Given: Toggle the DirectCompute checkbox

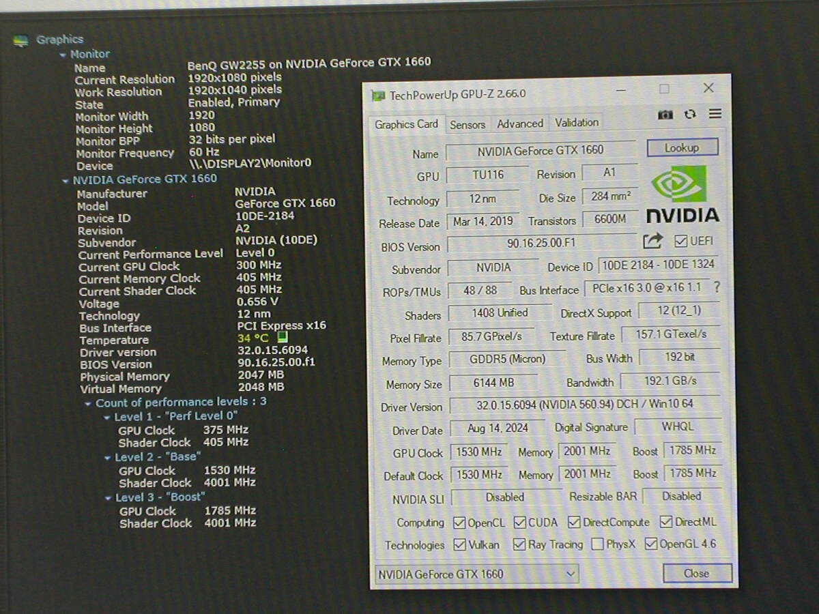Looking at the screenshot, I should click(575, 523).
